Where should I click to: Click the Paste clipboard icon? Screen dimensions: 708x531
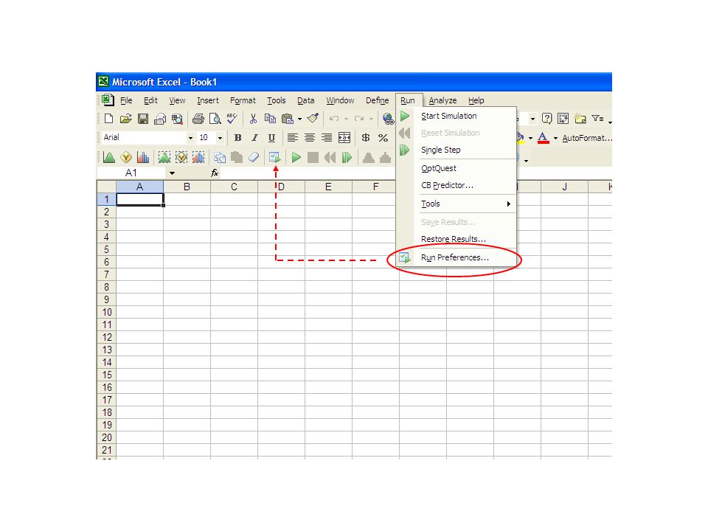[x=287, y=119]
